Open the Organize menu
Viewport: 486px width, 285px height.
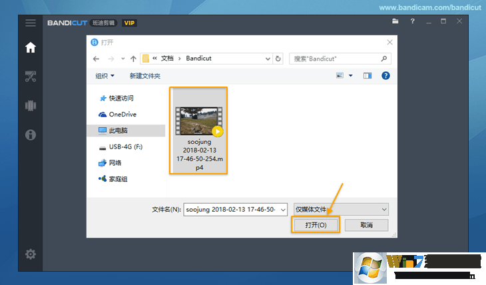point(105,76)
